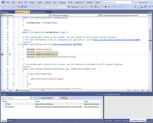
Task: Open the go.microsoft.com fwlink hyperlink
Action: coord(116,40)
